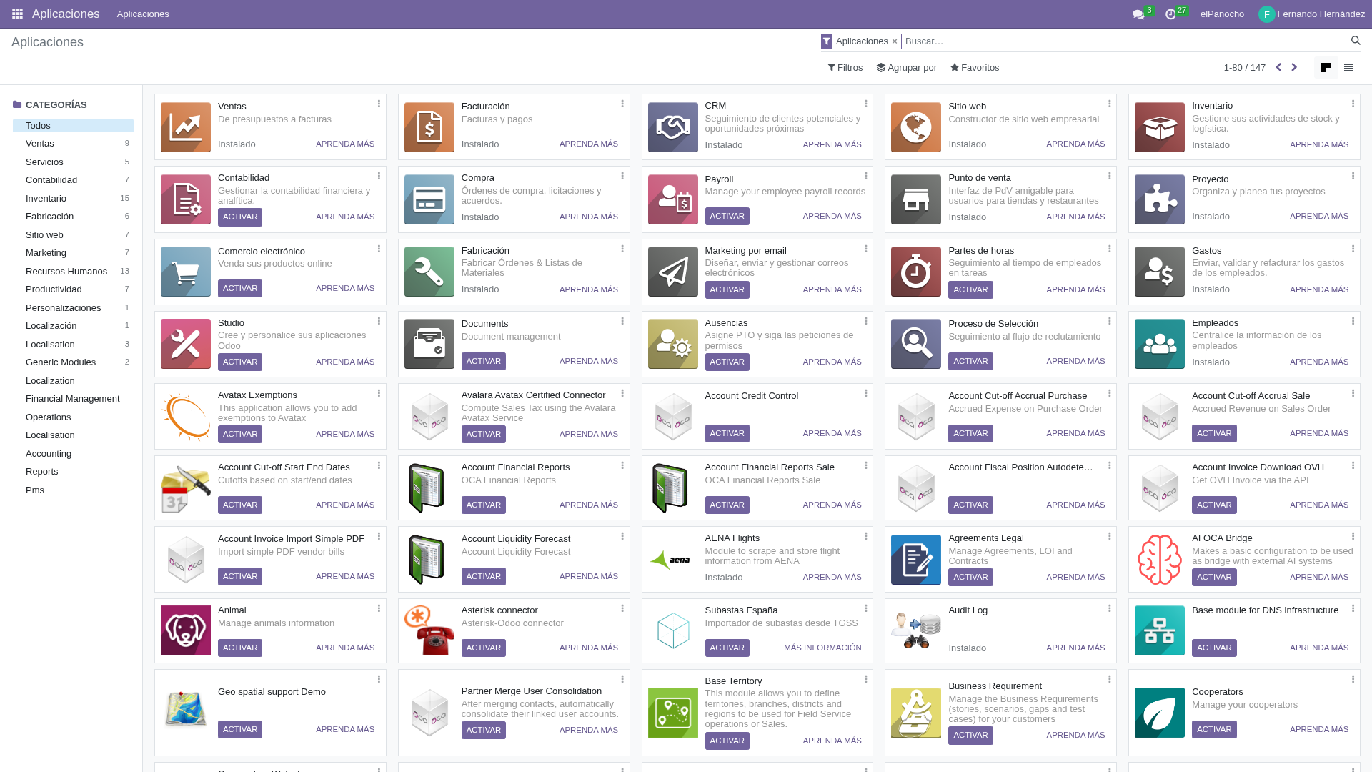The height and width of the screenshot is (772, 1372).
Task: Open APRENDA MÁS link on CRM
Action: 832,144
